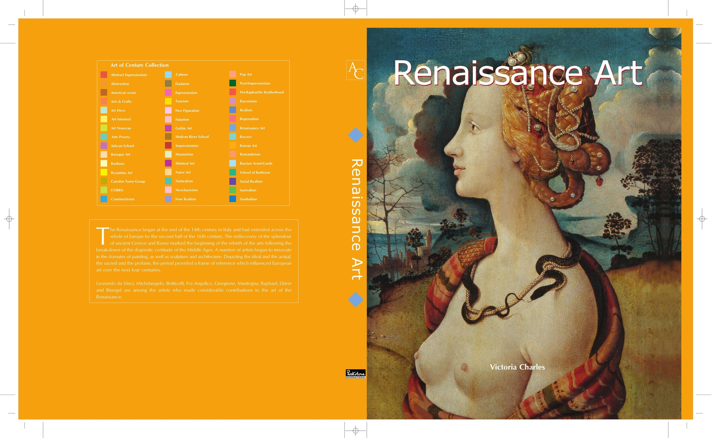Click the teal swatch beside Arte Povera

coord(104,137)
